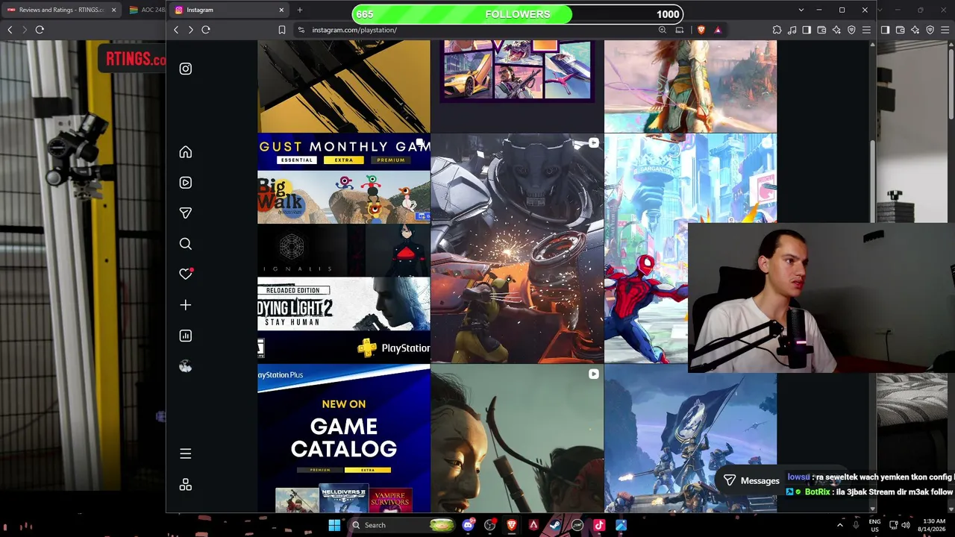
Task: Open Instagram Notifications heart icon
Action: [186, 274]
